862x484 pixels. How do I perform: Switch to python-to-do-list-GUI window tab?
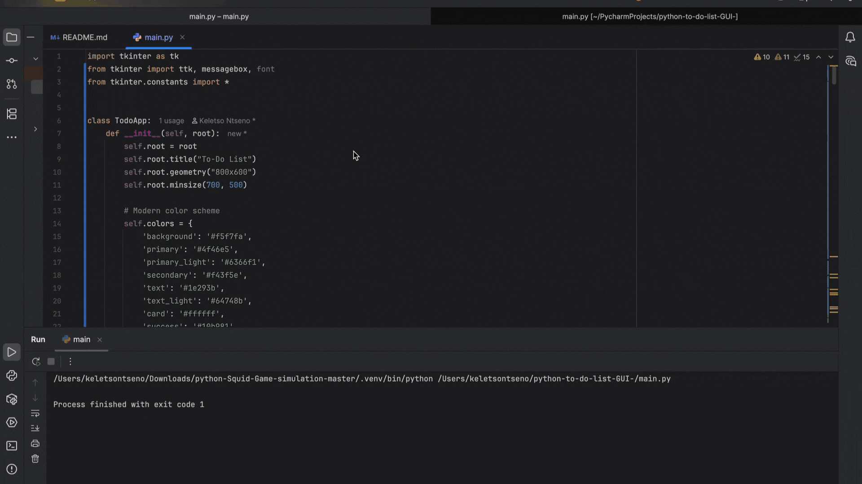pyautogui.click(x=650, y=17)
